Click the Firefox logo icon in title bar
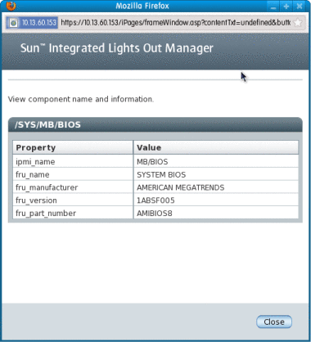The height and width of the screenshot is (342, 311). (x=11, y=6)
